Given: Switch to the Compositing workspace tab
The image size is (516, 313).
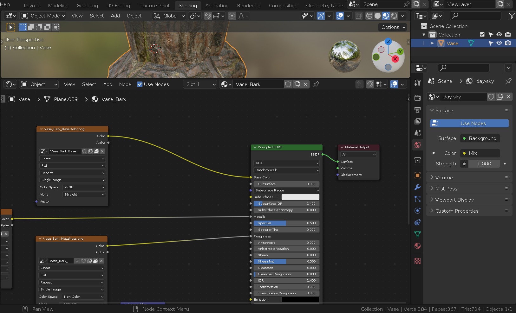Looking at the screenshot, I should click(x=283, y=6).
